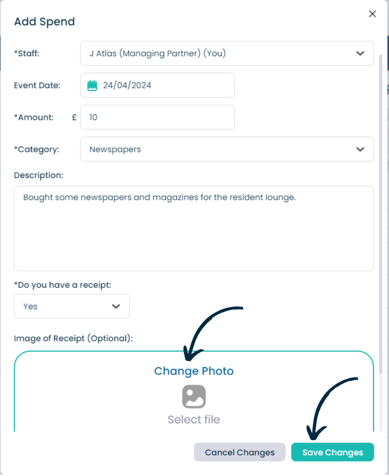This screenshot has width=389, height=476.
Task: Click Cancel Changes button
Action: [239, 452]
